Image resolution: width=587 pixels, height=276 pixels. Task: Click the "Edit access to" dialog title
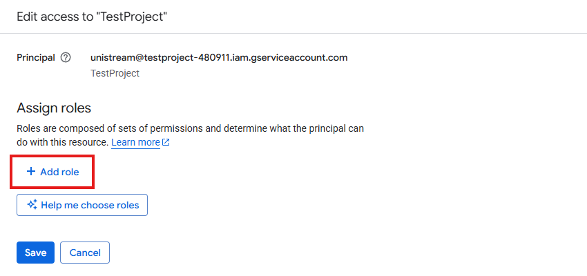59,16
